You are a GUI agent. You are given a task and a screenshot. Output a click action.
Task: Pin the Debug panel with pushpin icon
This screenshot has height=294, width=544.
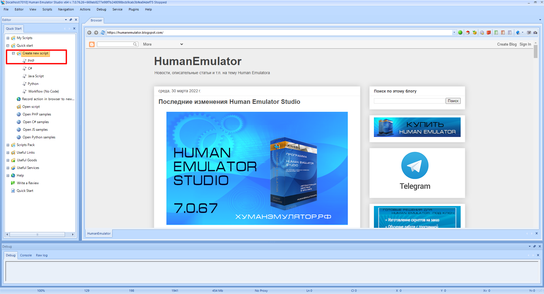point(535,246)
